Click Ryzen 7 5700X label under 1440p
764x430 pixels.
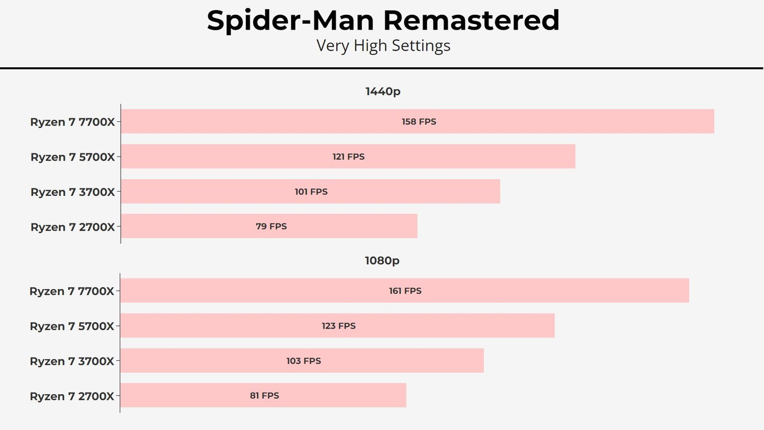tap(73, 157)
